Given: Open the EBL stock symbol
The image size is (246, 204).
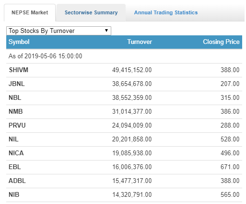Looking at the screenshot, I should 15,167.
